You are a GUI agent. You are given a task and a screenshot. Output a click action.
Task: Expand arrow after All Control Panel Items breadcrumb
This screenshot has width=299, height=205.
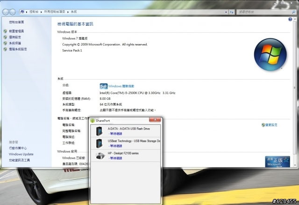pos(68,12)
